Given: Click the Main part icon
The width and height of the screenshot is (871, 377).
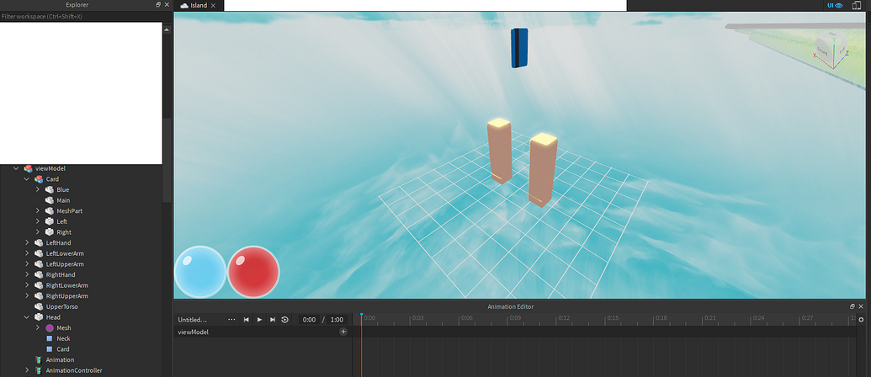Looking at the screenshot, I should (50, 200).
